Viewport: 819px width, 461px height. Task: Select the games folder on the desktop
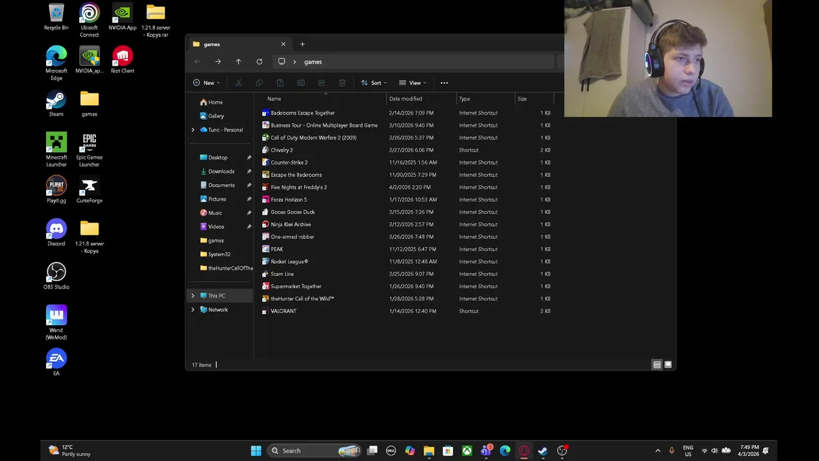tap(89, 104)
